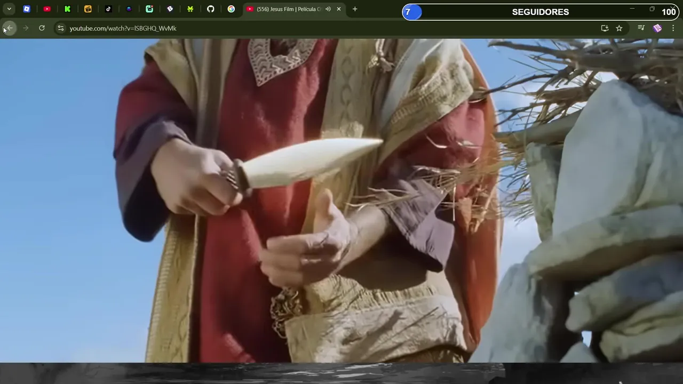Open the tab search dropdown arrow

coord(9,9)
